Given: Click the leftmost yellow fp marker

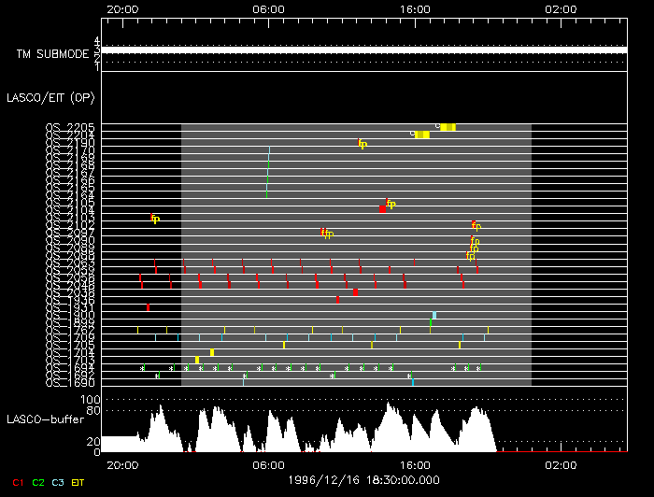Looking at the screenshot, I should (155, 219).
